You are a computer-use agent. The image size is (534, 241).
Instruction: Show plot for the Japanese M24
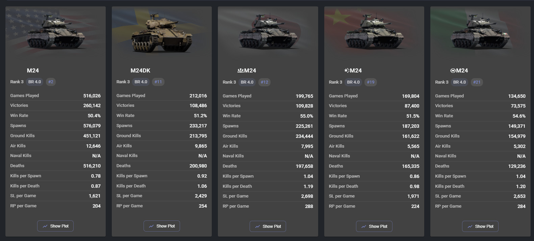tap(268, 227)
